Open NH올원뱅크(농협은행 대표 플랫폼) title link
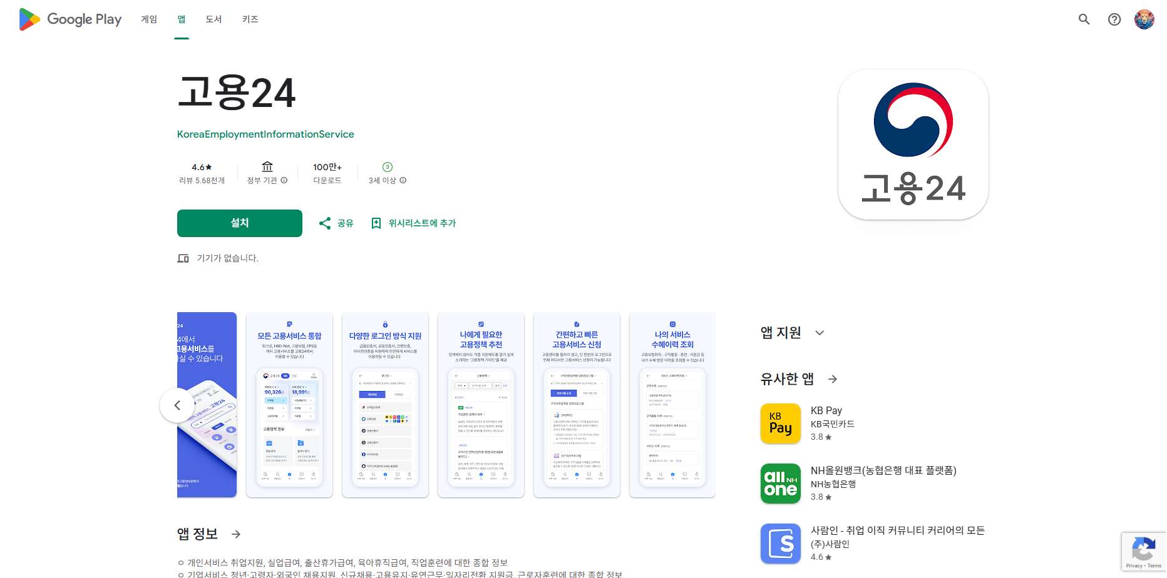 [883, 470]
